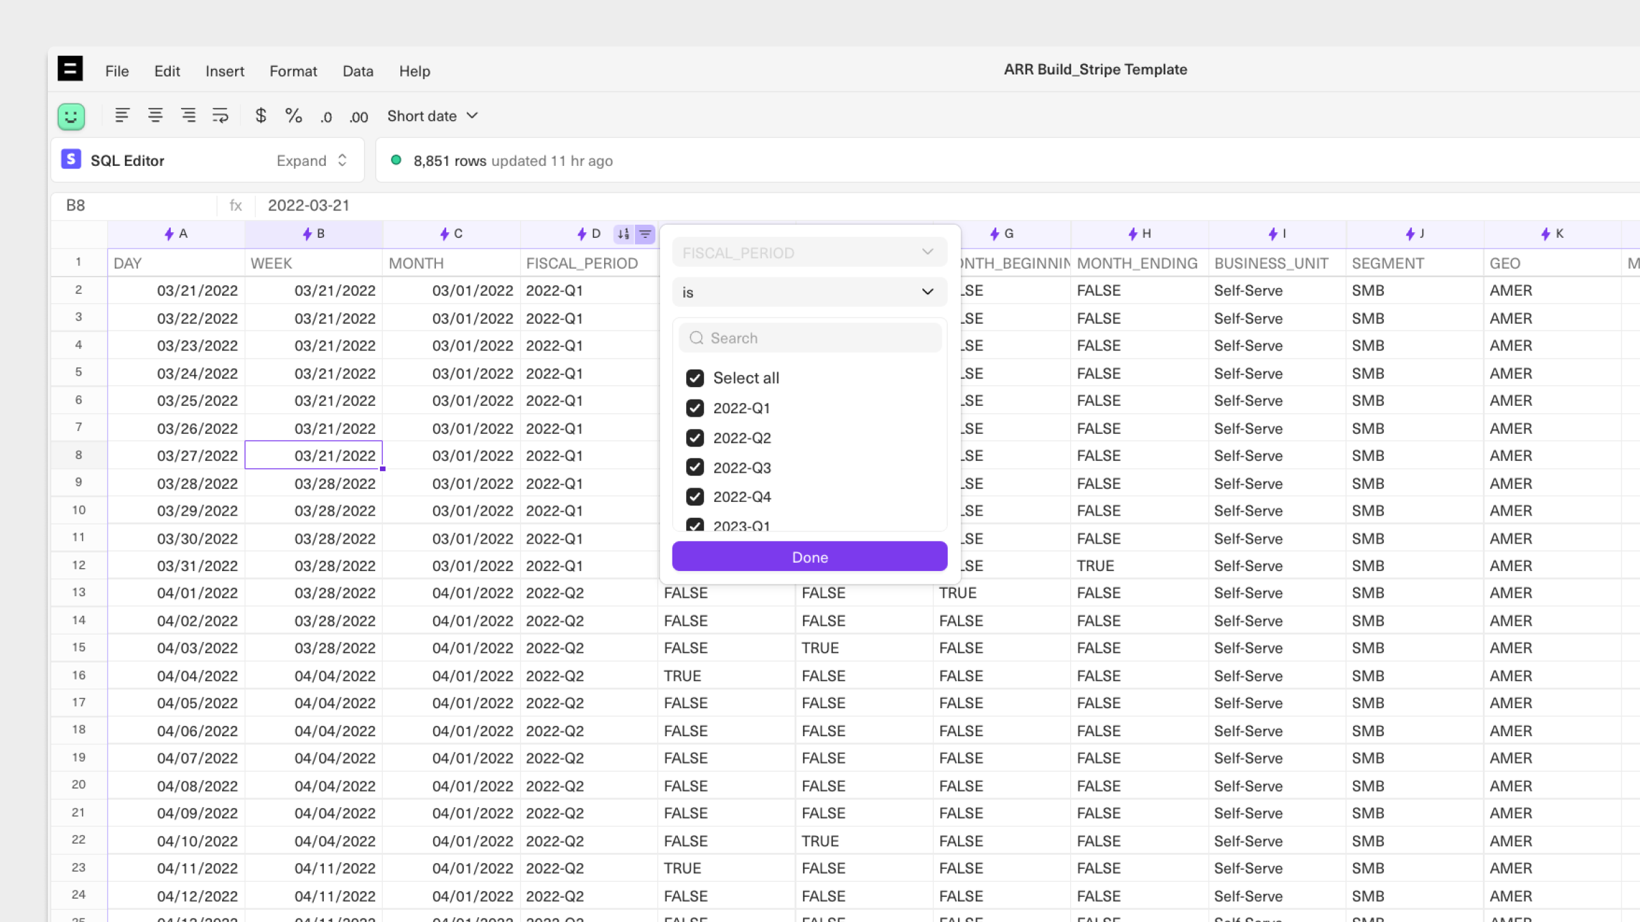This screenshot has width=1640, height=922.
Task: Click the filter icon on column D
Action: [645, 234]
